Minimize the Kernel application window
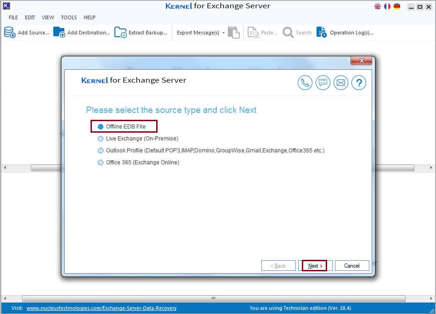Image resolution: width=436 pixels, height=314 pixels. click(x=411, y=7)
